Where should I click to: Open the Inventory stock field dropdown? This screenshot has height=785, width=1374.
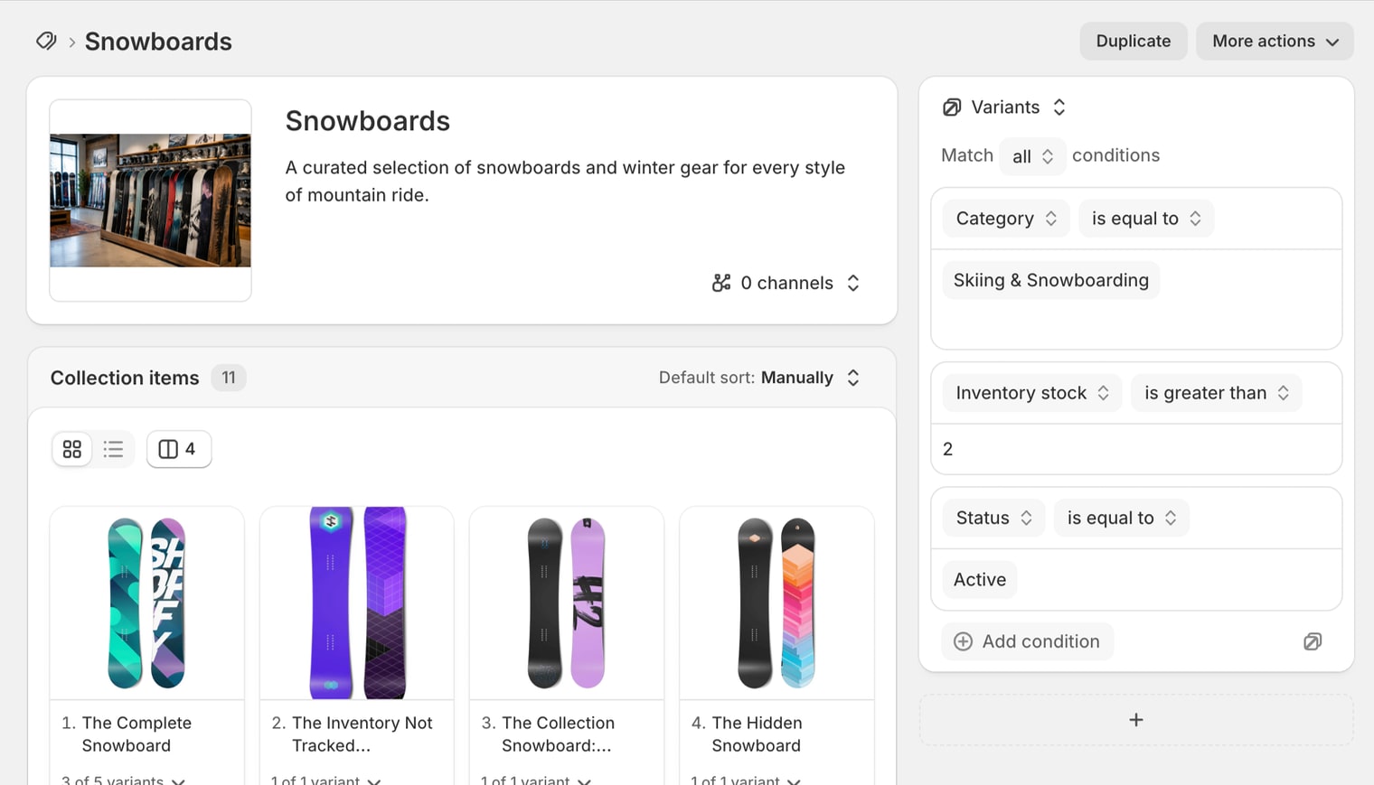(x=1032, y=393)
